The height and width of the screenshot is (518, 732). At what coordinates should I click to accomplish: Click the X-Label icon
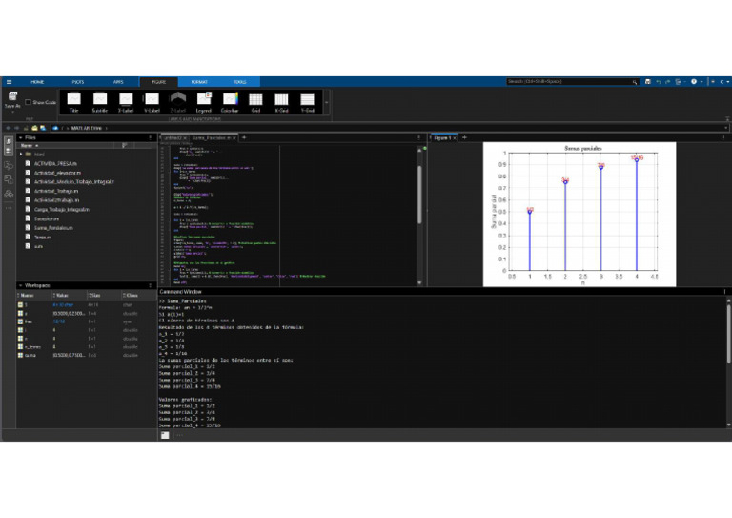click(125, 100)
